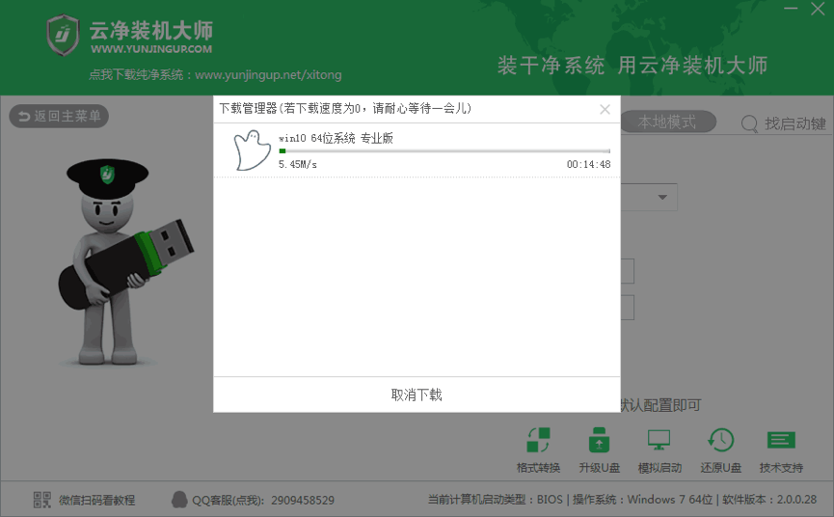The width and height of the screenshot is (834, 517).
Task: Click the 云净装机大师 shield logo
Action: (63, 36)
